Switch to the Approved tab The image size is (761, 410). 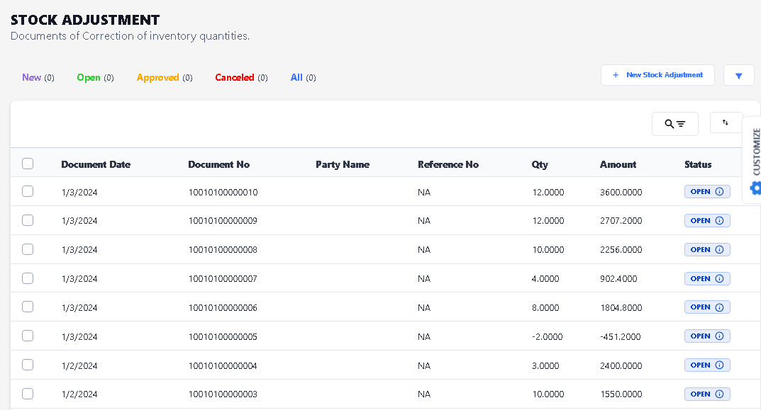157,78
